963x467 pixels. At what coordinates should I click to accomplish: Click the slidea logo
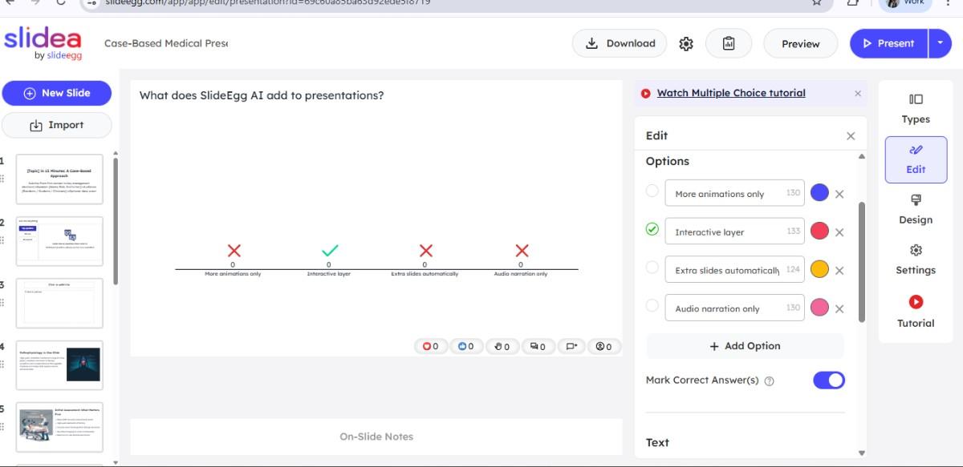43,42
